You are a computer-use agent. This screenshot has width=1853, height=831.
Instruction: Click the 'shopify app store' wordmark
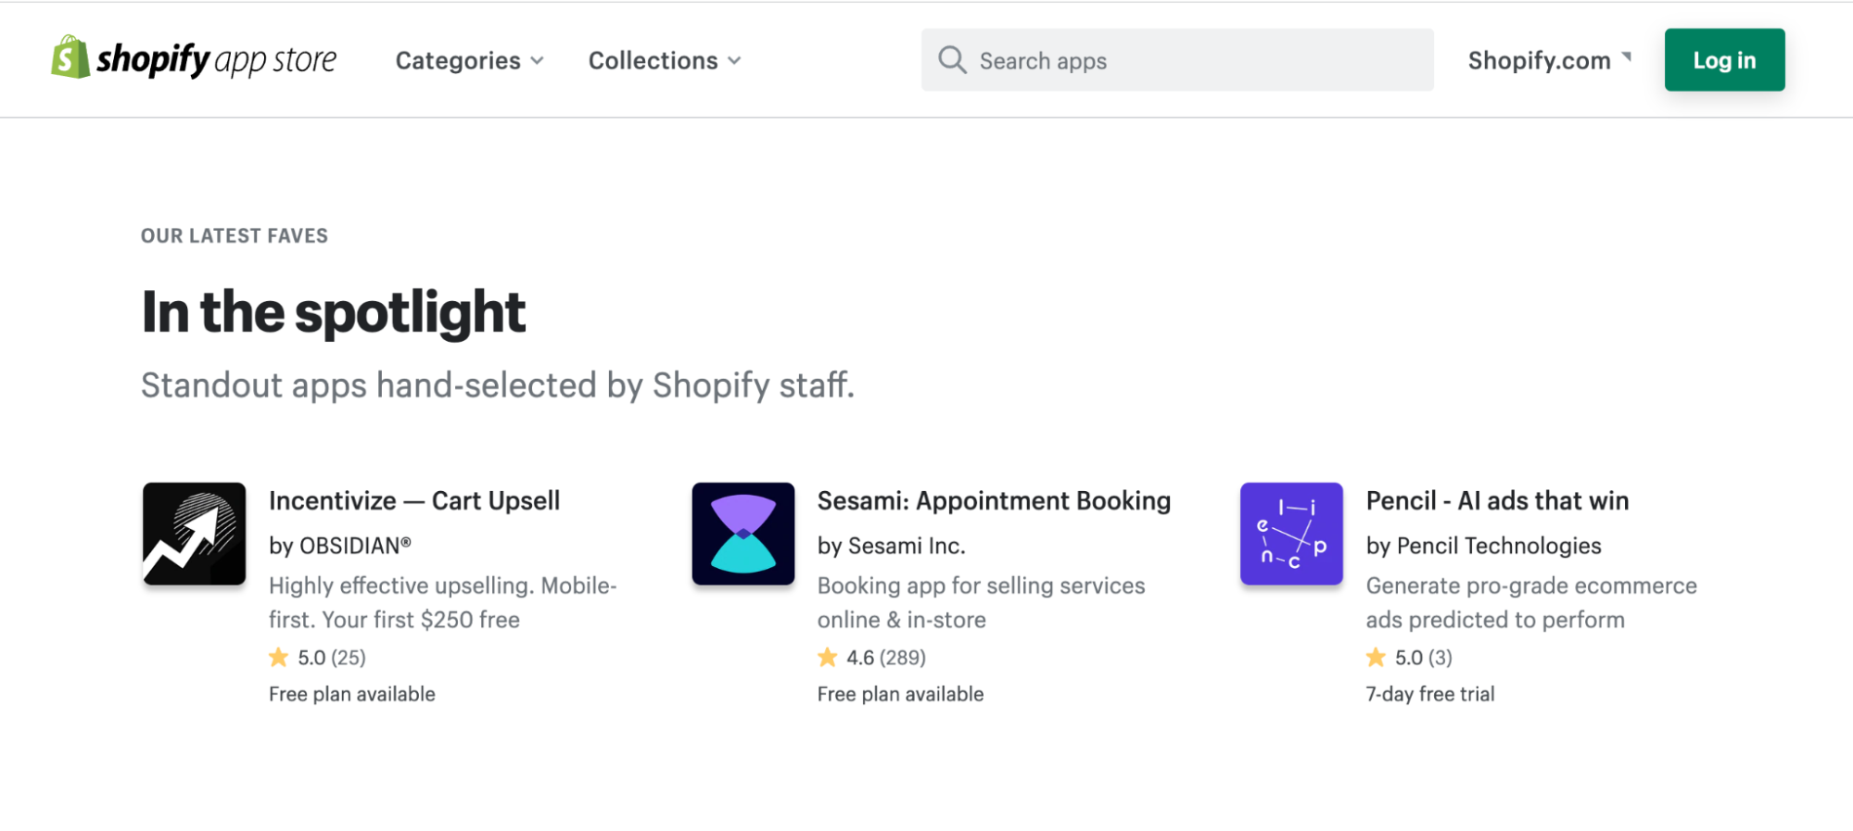tap(217, 60)
